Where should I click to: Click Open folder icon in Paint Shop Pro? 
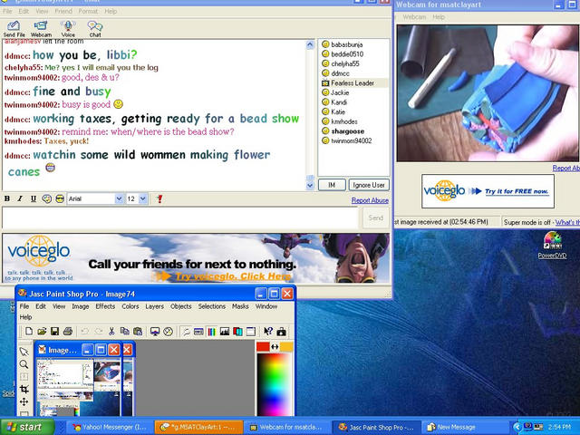(x=42, y=332)
